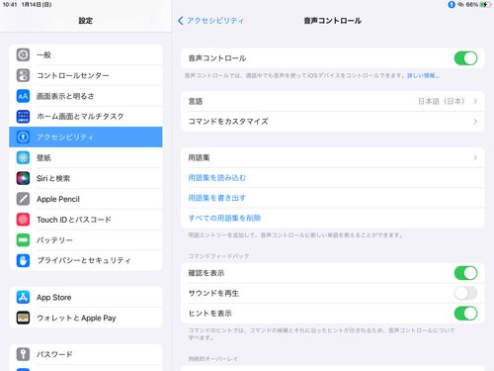This screenshot has height=371, width=494.
Task: Tap the battery indicator in status bar
Action: point(485,4)
